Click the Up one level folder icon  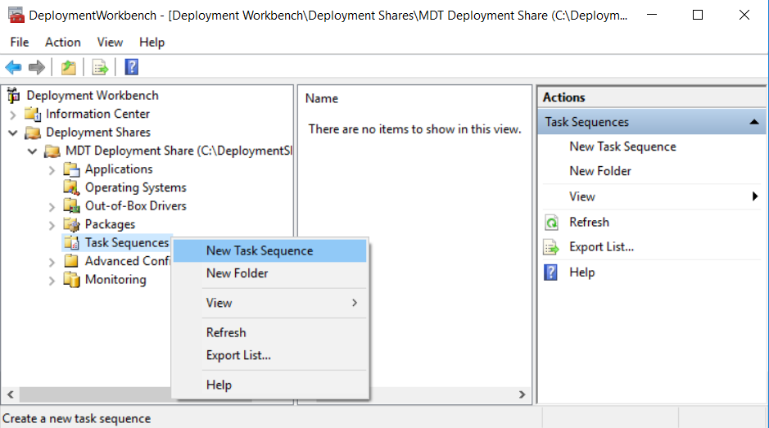click(69, 67)
